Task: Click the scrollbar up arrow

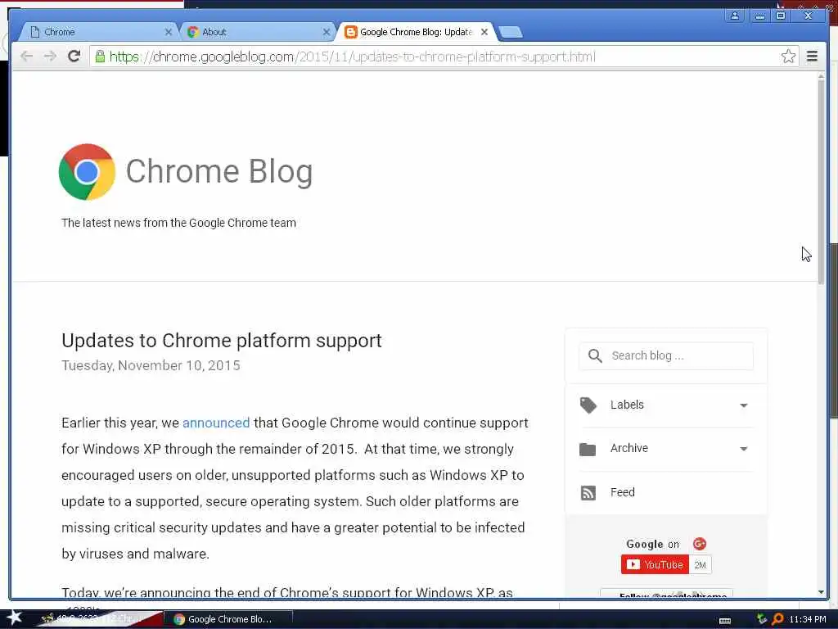Action: 821,77
